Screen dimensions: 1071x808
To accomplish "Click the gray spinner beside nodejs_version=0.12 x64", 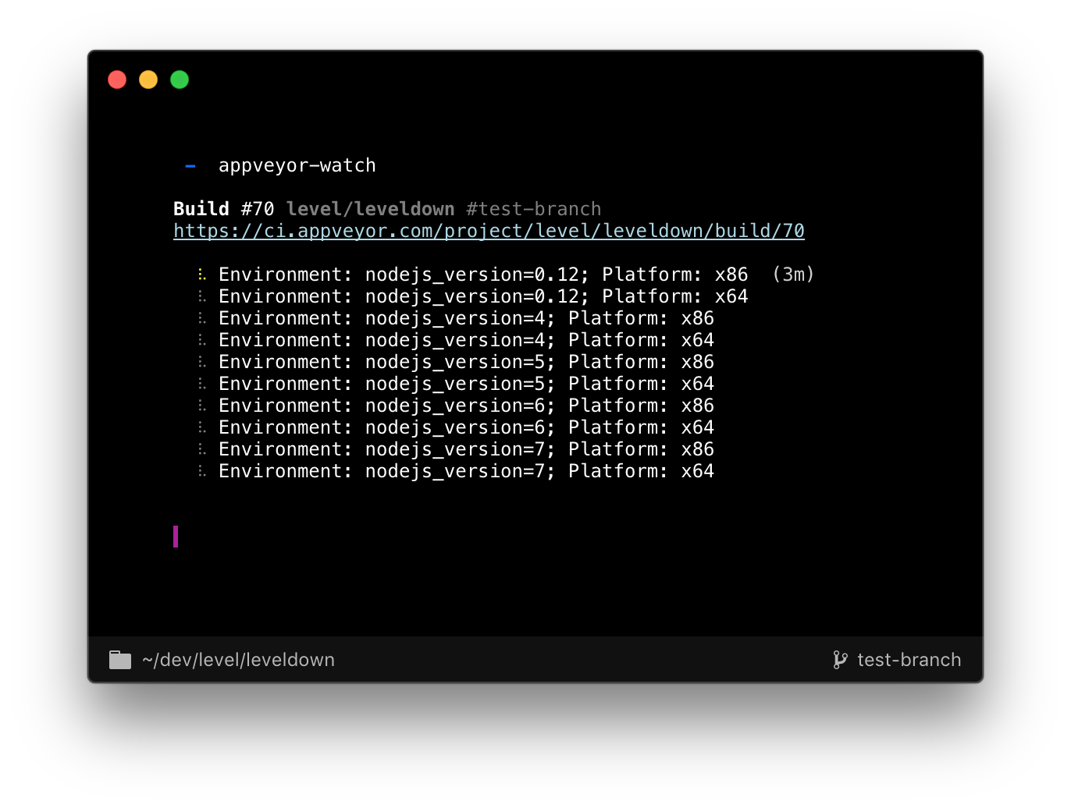I will coord(202,296).
